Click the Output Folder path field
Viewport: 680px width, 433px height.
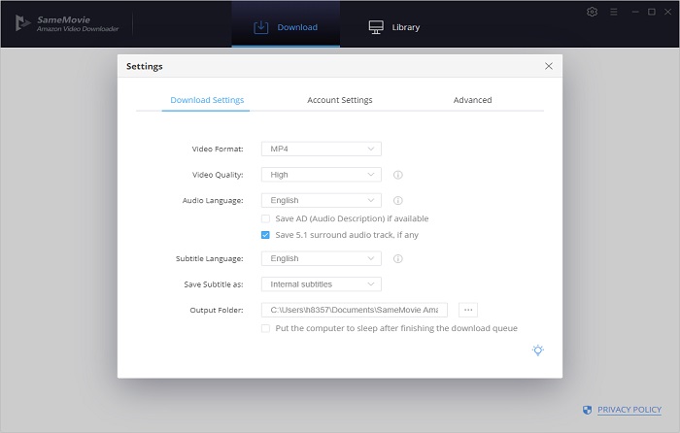354,310
